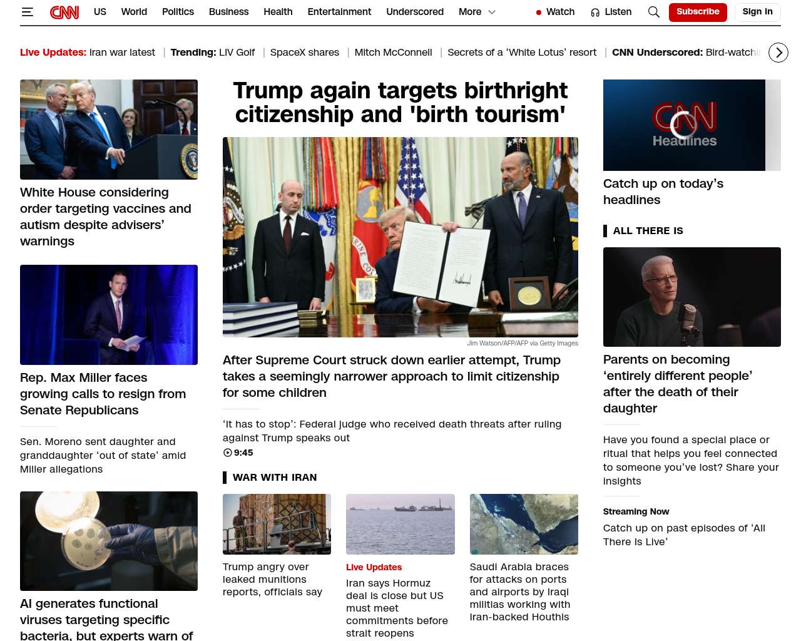Open the Hormuz strait ships thumbnail

(400, 524)
